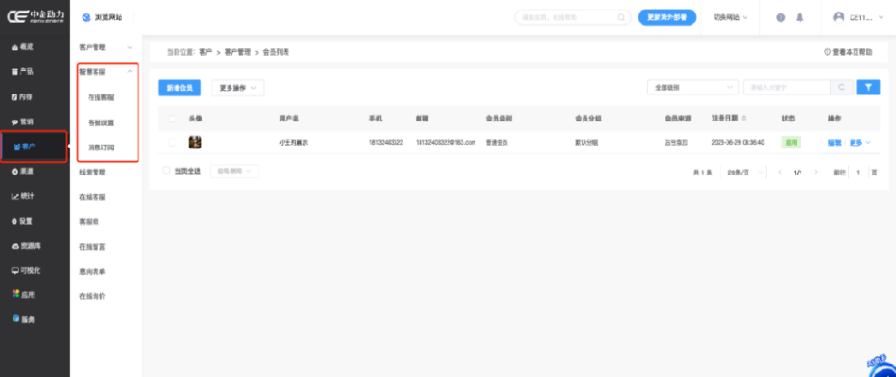Click 客户管理 in the breadcrumb path
Screen dimensions: 896x377
click(x=237, y=52)
